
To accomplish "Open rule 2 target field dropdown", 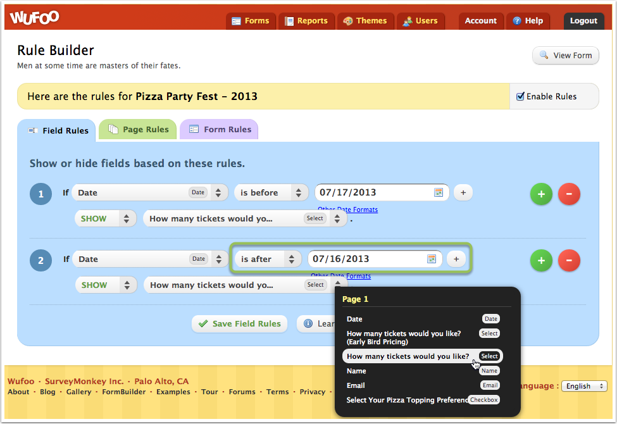I will click(246, 285).
